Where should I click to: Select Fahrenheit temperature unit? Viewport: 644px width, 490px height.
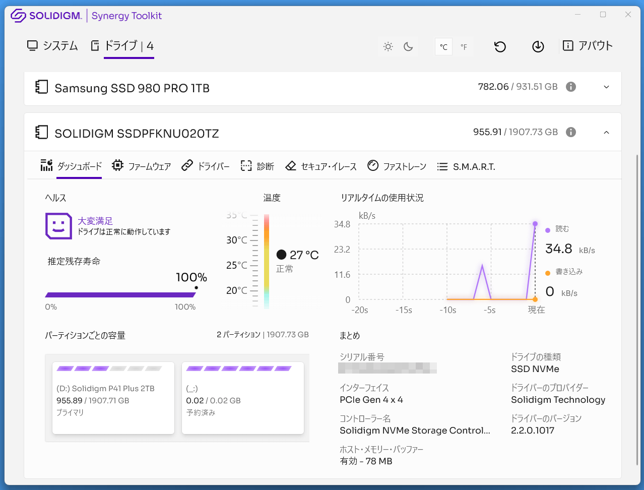(464, 47)
